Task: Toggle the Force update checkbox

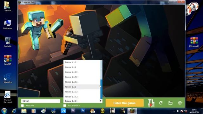Action: tap(65, 105)
